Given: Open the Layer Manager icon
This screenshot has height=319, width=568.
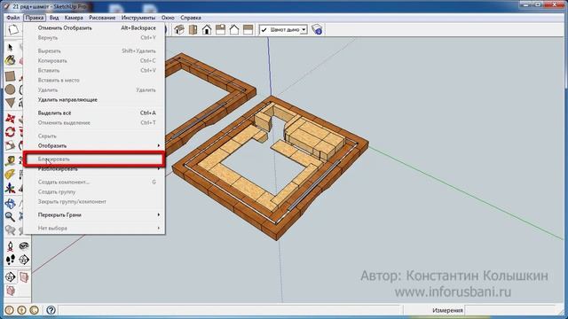Looking at the screenshot, I should tap(317, 29).
